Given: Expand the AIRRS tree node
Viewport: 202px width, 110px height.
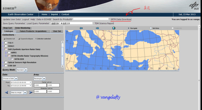Looking at the screenshot, I should (x=6, y=53).
